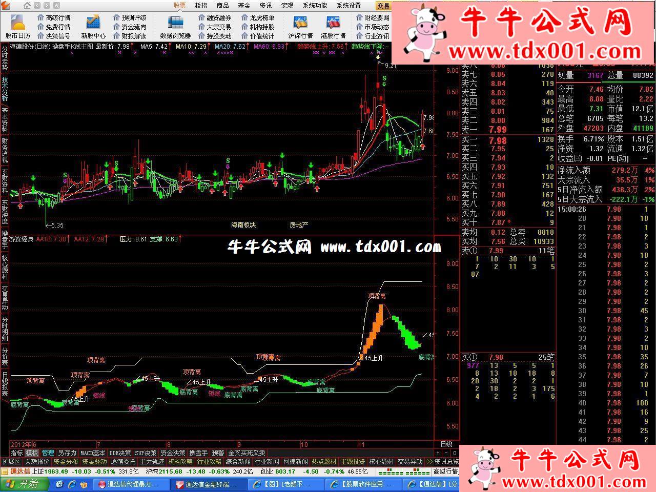The image size is (656, 492).
Task: Click the Windows 开始 start button
Action: (24, 484)
